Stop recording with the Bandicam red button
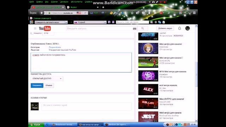Image resolution: width=226 pixels, height=127 pixels. click(165, 2)
